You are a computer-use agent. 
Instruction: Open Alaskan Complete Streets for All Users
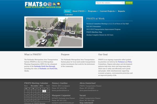click(100, 35)
